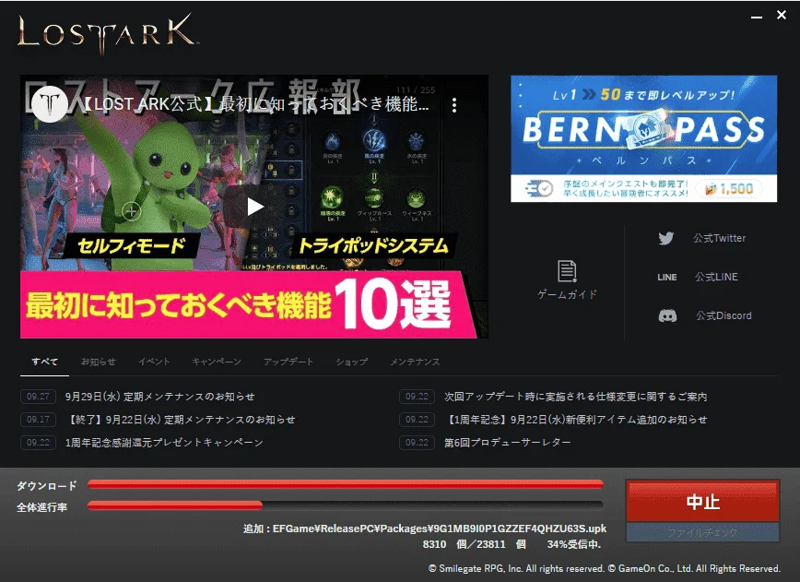Click the 09.17 date badge

pos(39,420)
